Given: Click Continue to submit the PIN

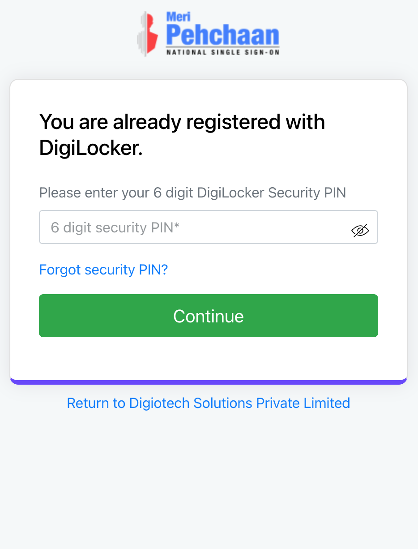Looking at the screenshot, I should (x=209, y=316).
